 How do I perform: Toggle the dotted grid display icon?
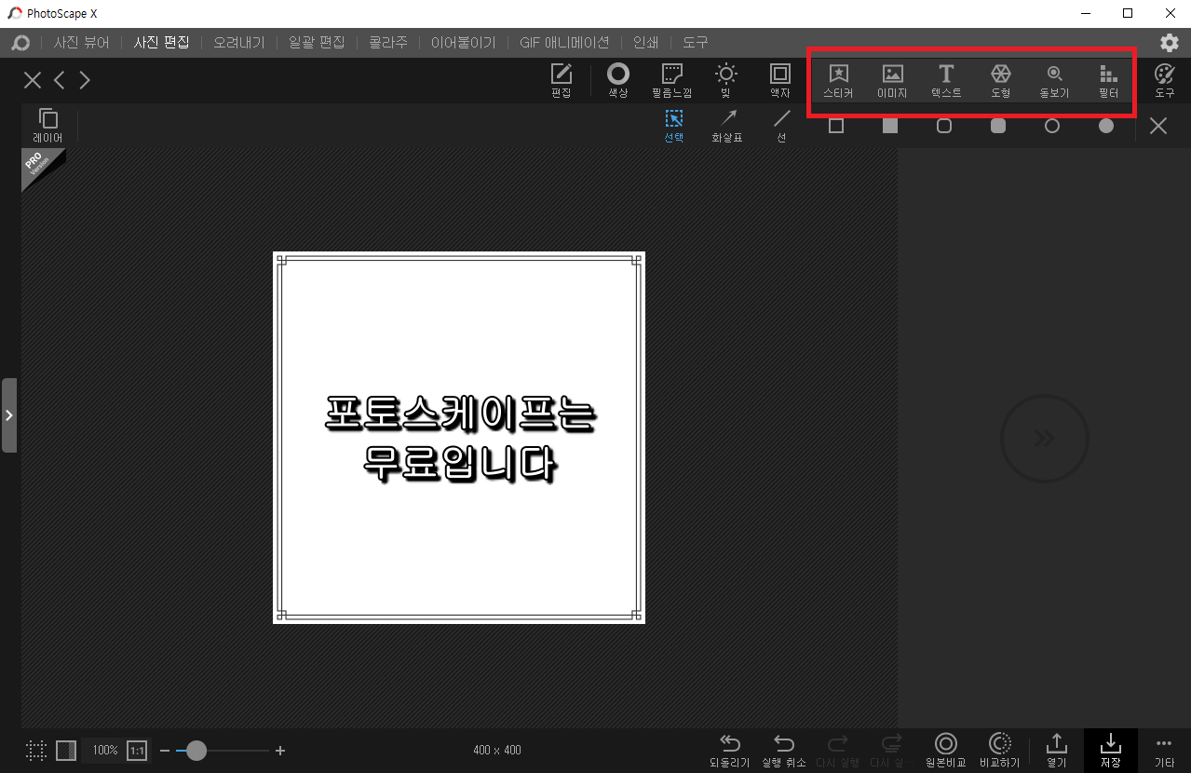coord(36,751)
